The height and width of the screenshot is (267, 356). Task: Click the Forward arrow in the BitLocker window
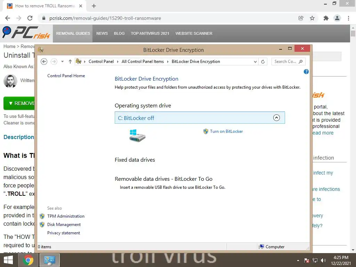pos(54,62)
